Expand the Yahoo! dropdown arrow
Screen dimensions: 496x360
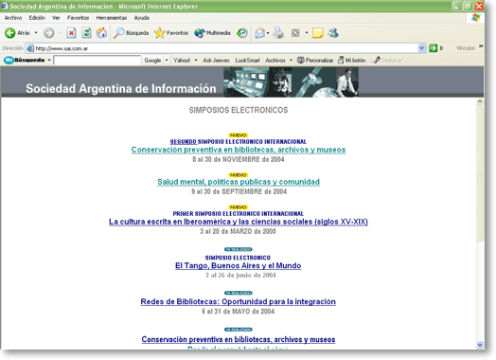(x=196, y=61)
